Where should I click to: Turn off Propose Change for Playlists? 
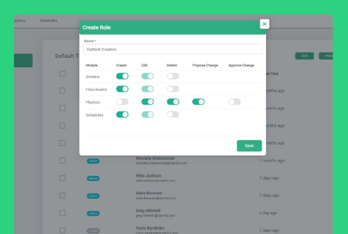tap(198, 102)
